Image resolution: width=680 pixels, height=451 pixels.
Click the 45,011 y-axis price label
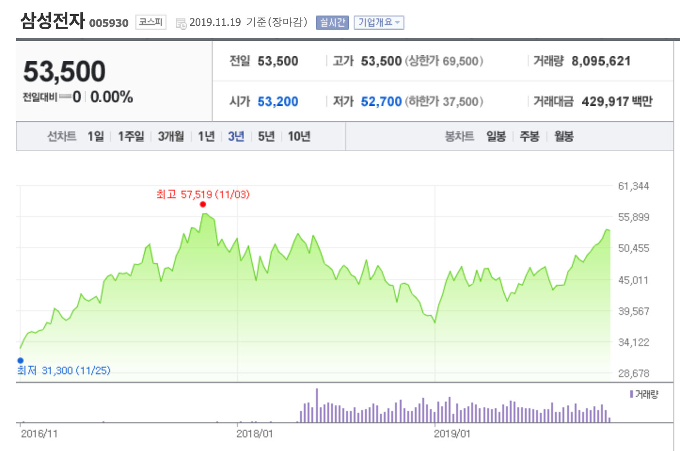point(633,281)
